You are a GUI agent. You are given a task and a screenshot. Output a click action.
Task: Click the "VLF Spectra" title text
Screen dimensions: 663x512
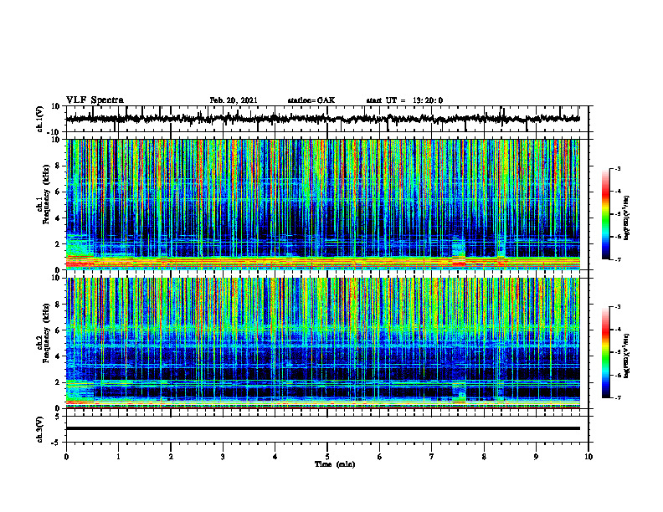coord(95,100)
